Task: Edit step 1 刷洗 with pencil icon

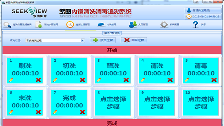Action: (11, 80)
